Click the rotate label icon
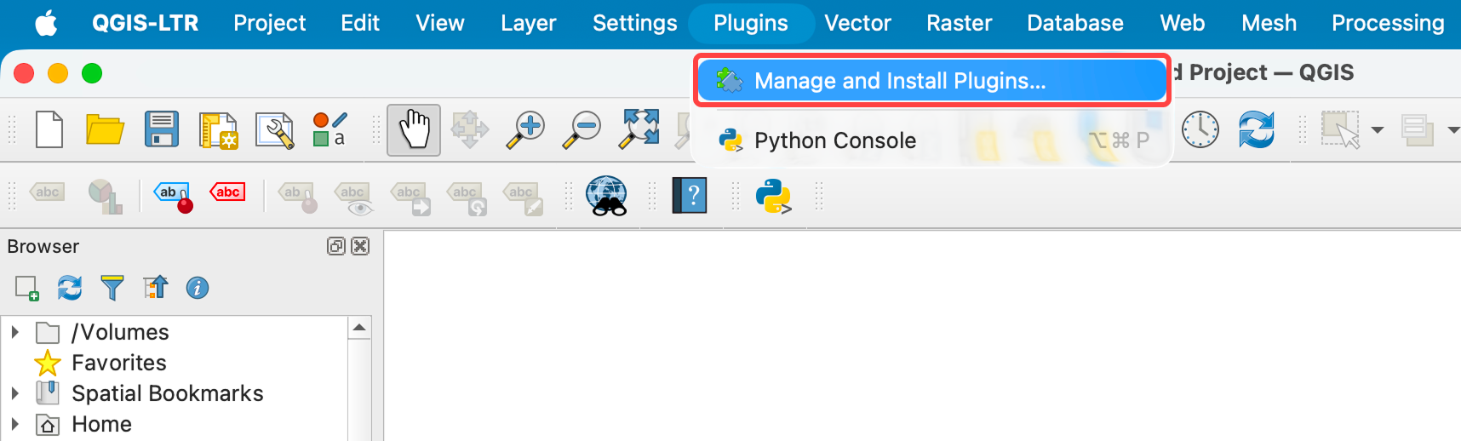 click(467, 198)
